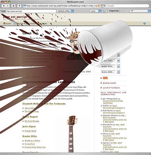151x155 pixels.
Task: Open the Archiv 2004 dropdown arrow
Action: pyautogui.click(x=118, y=66)
